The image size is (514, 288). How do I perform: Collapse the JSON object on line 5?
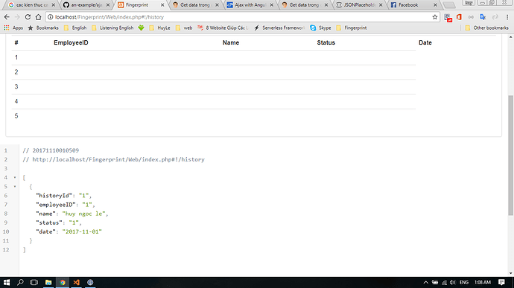[x=15, y=187]
